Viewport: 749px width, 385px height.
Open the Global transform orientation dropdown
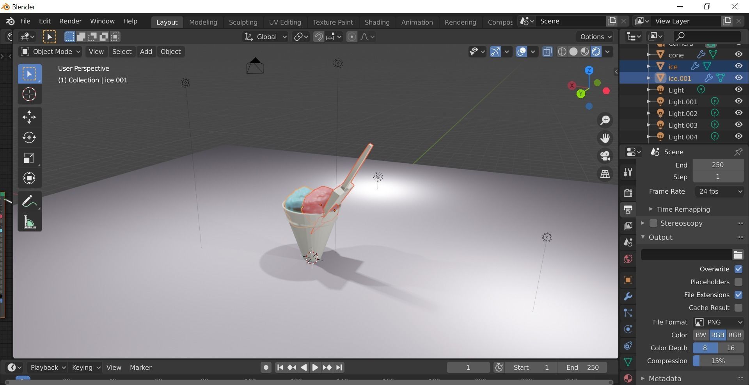pos(265,37)
